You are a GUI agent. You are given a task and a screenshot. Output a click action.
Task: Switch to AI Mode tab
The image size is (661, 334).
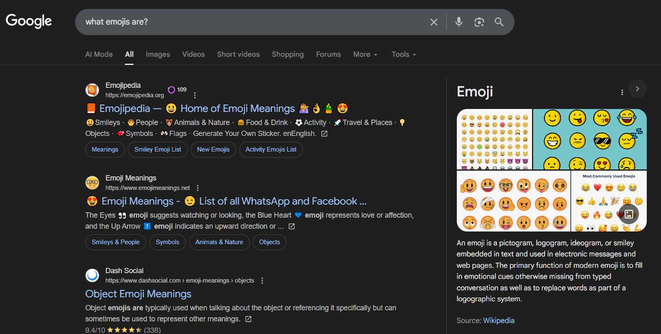(99, 55)
